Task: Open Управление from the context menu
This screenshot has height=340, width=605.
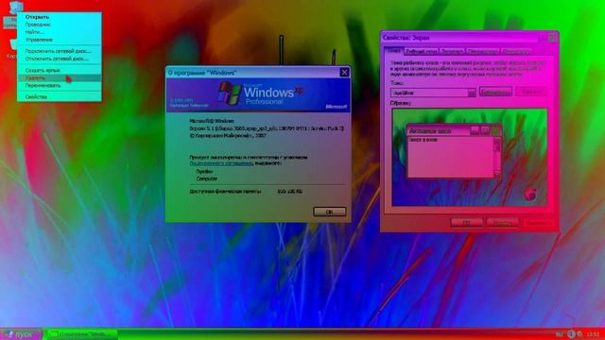Action: pos(60,40)
